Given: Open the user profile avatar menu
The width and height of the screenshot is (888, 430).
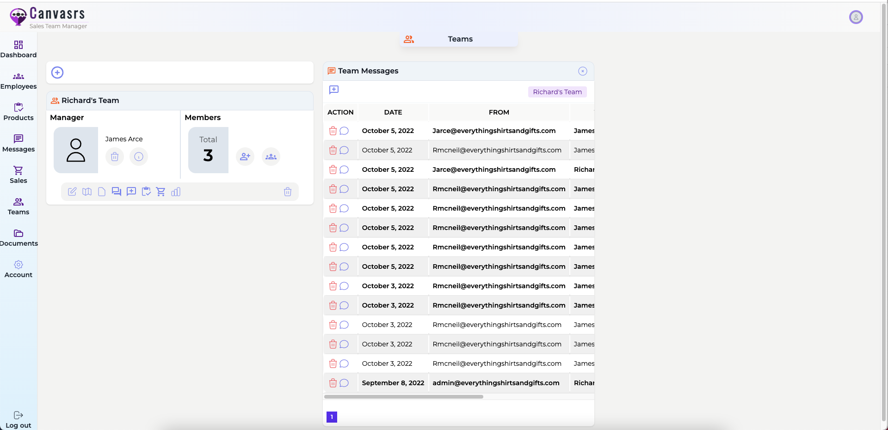Looking at the screenshot, I should click(x=856, y=17).
